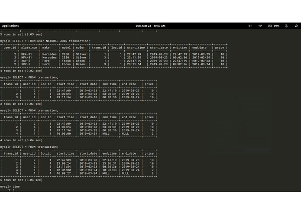This screenshot has height=214, width=301.
Task: Click the '->' continuation prompt on the last line
Action: pos(9,190)
